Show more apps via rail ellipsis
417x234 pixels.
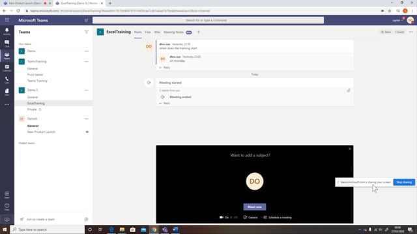(7, 104)
